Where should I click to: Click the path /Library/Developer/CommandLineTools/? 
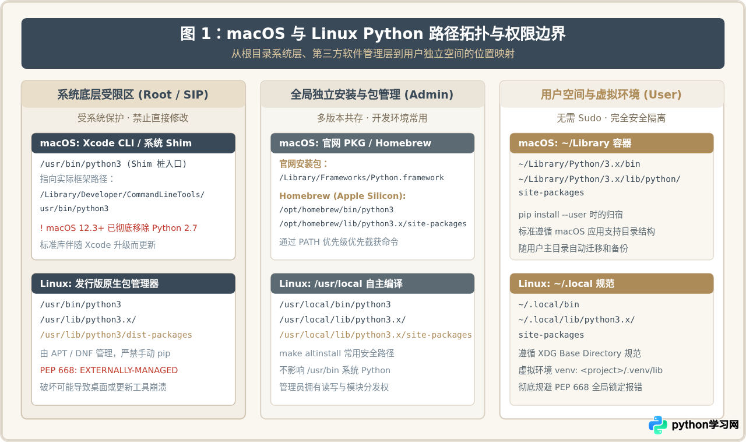(122, 194)
